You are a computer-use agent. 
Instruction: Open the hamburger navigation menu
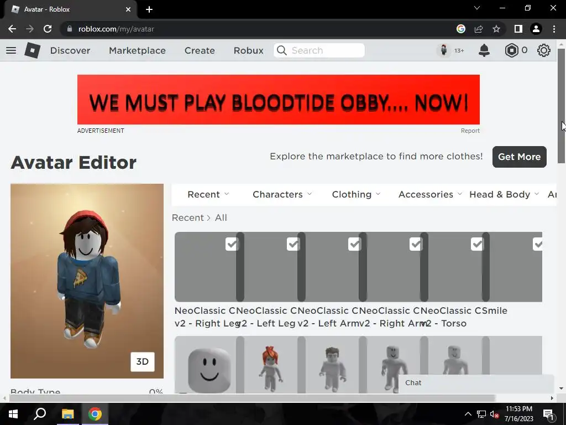[11, 50]
